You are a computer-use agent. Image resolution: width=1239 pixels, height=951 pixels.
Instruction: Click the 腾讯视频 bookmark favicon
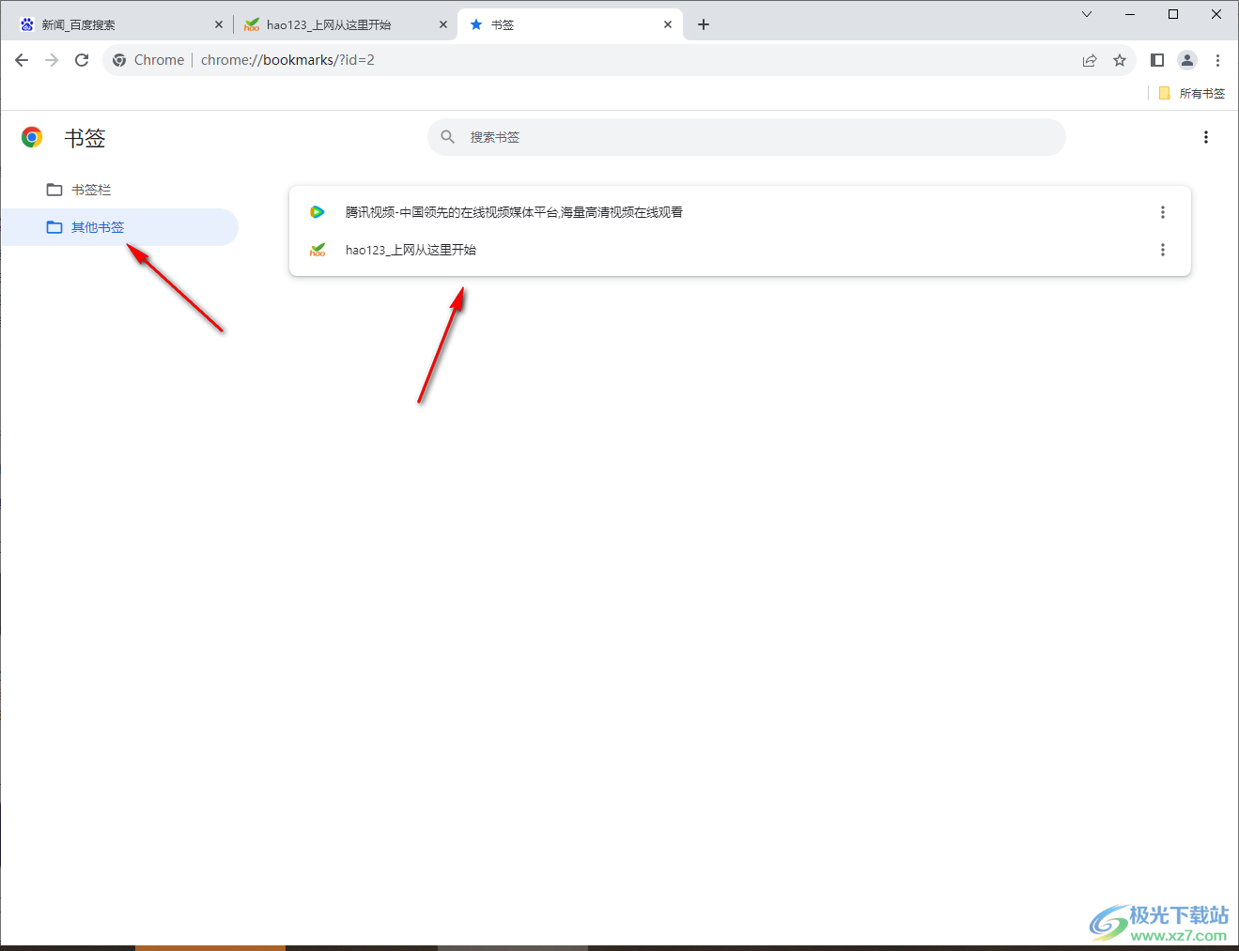point(317,212)
